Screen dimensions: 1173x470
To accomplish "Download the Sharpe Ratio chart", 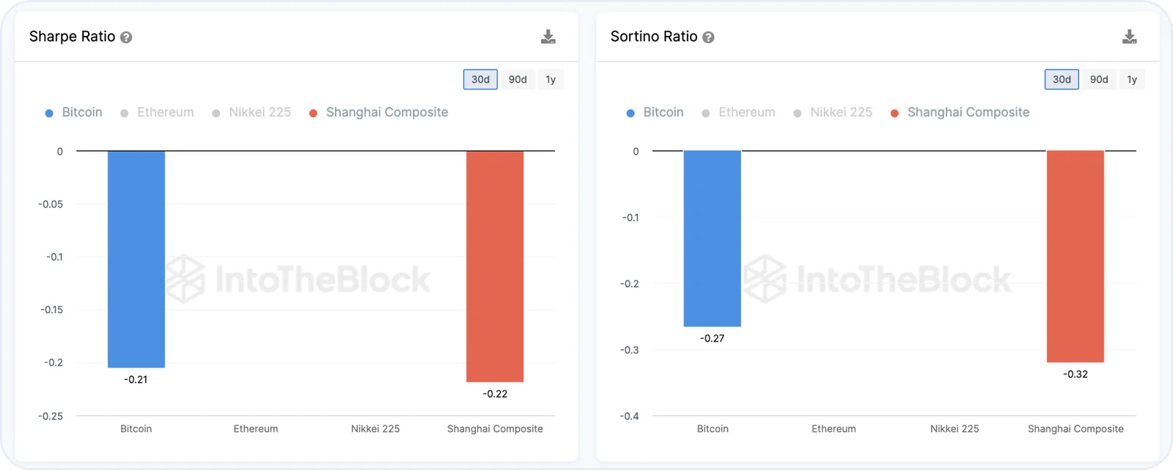I will click(x=548, y=37).
